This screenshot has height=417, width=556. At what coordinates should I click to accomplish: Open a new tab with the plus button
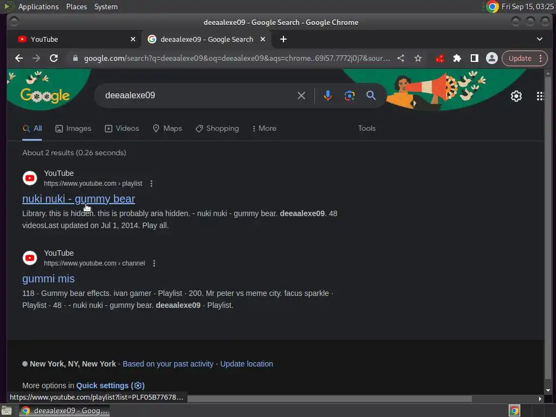(x=283, y=39)
